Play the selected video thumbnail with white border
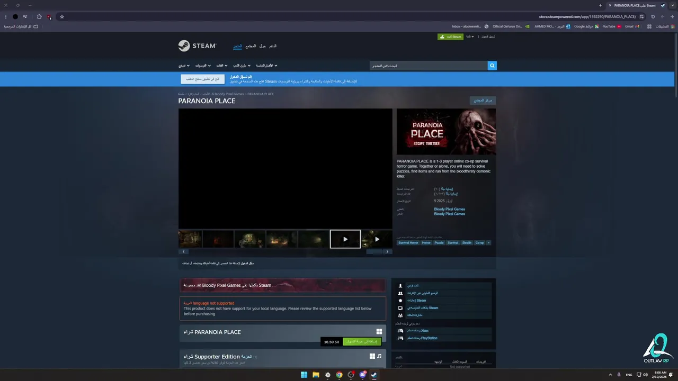 click(345, 239)
